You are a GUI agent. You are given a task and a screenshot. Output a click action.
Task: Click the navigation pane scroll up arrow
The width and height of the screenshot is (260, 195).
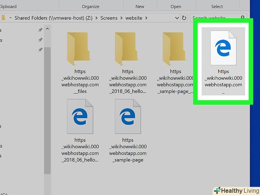click(47, 29)
